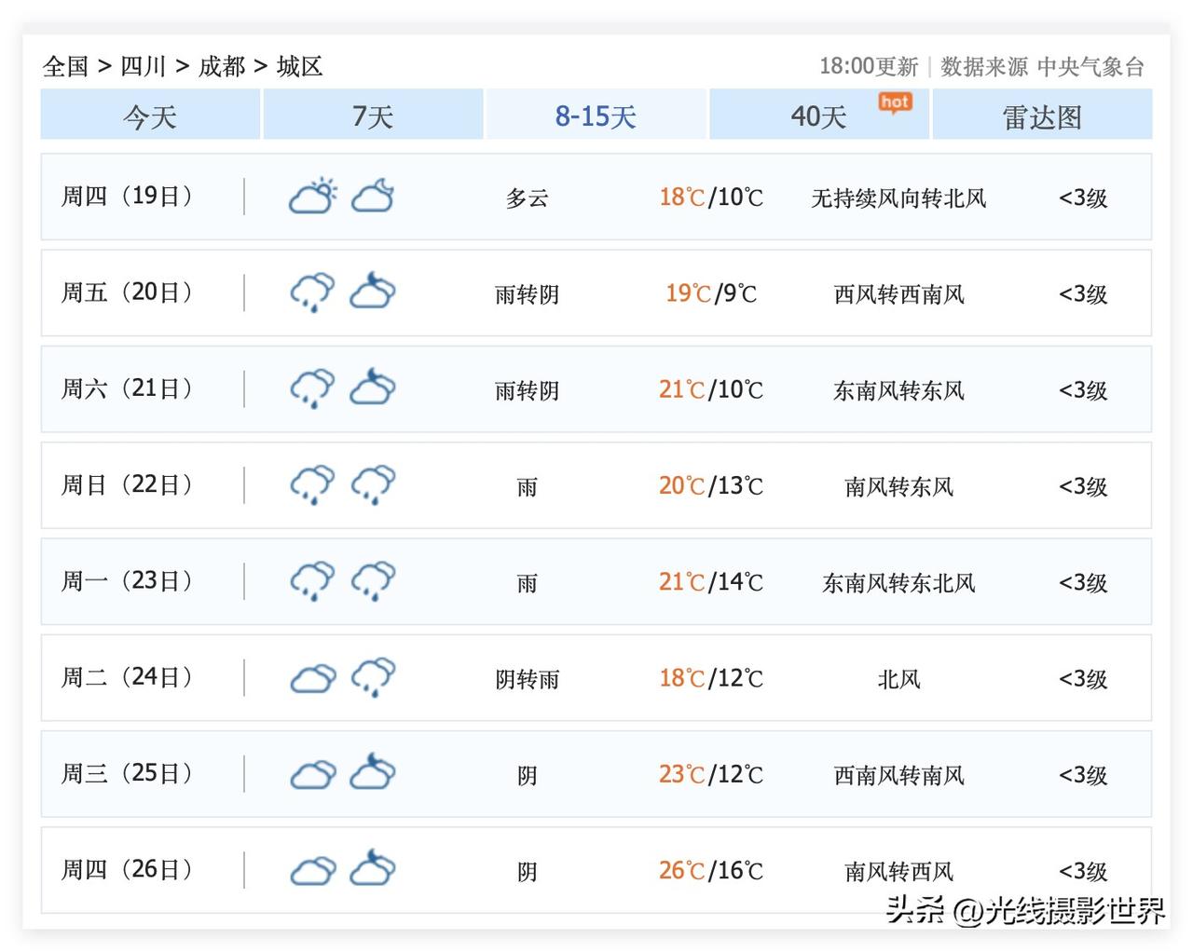
Task: Click the 城区 breadcrumb link
Action: 300,66
